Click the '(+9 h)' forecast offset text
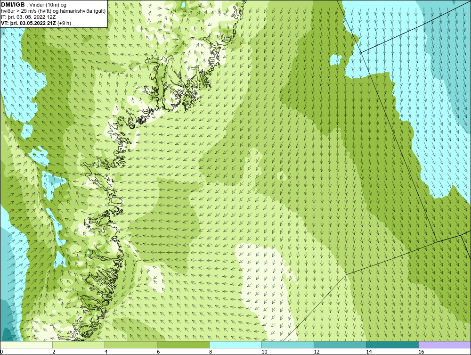This screenshot has height=355, width=471. pyautogui.click(x=64, y=23)
